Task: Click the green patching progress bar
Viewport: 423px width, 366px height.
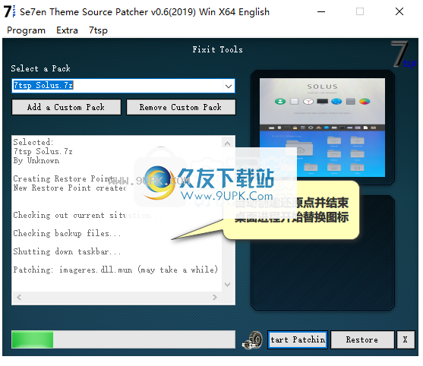Action: (124, 339)
